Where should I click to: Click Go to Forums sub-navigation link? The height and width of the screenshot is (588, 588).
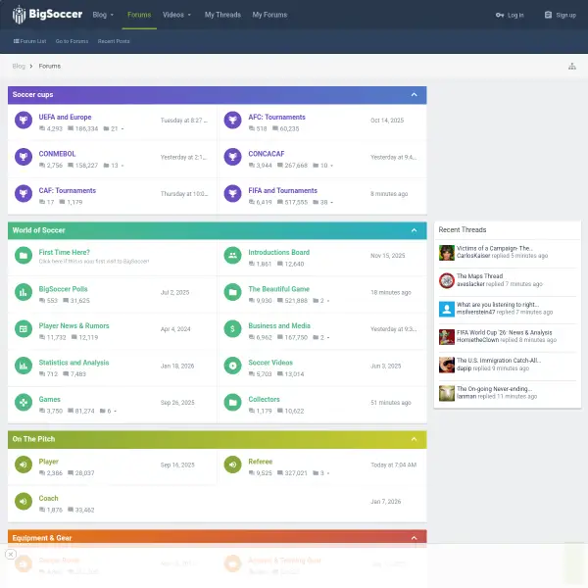pyautogui.click(x=72, y=41)
